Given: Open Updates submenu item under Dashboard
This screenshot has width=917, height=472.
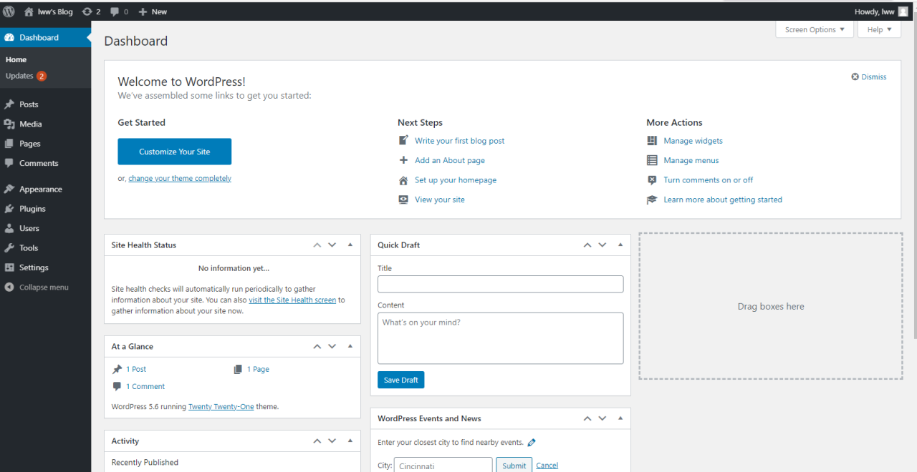Looking at the screenshot, I should click(20, 76).
